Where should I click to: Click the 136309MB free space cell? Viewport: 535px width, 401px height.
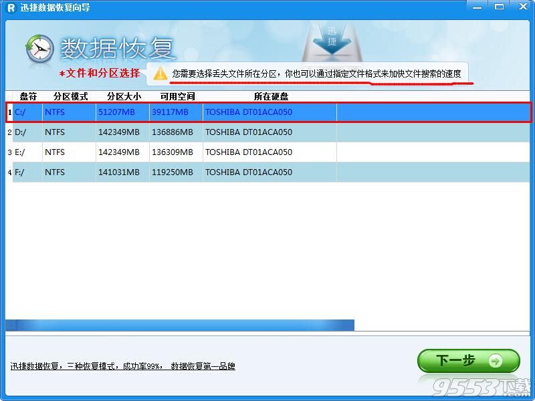coord(176,152)
